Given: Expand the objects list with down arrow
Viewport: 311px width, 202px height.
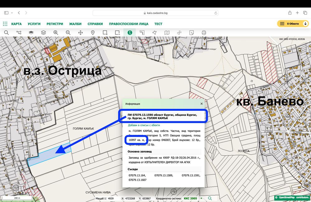Looking at the screenshot, I should (305, 24).
